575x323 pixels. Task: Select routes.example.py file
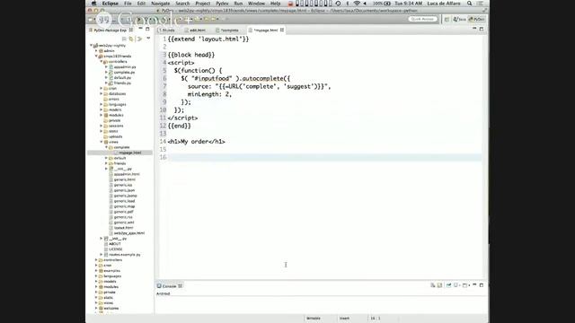124,254
